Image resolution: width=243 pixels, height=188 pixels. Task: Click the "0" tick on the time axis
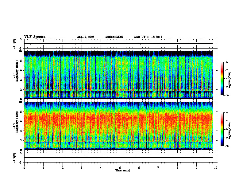pyautogui.click(x=24, y=168)
